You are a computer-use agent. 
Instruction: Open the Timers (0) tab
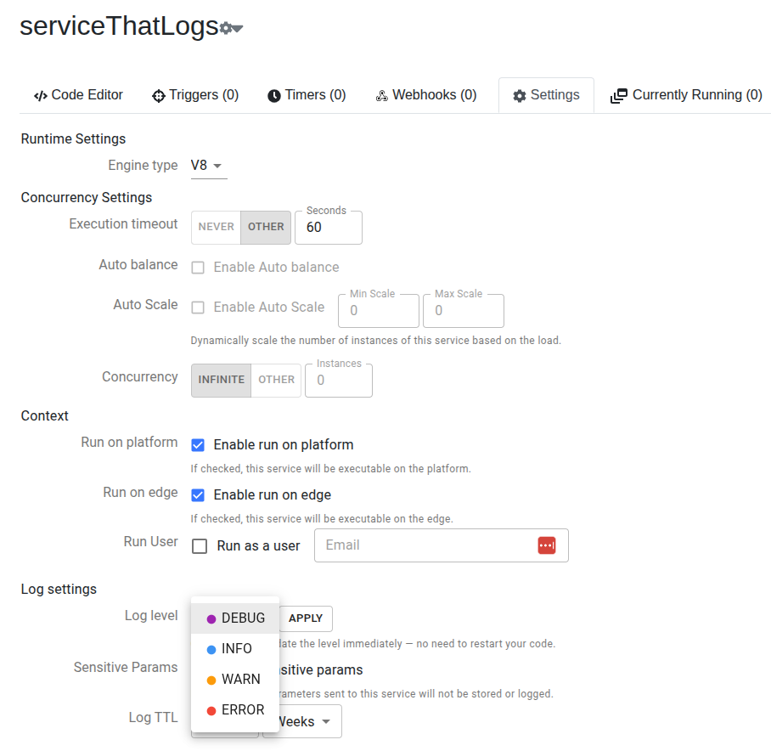307,95
